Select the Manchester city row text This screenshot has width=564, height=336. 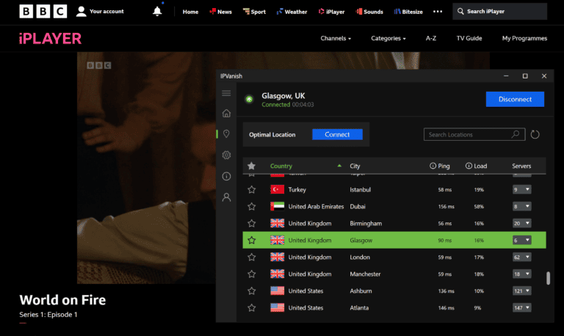point(365,274)
